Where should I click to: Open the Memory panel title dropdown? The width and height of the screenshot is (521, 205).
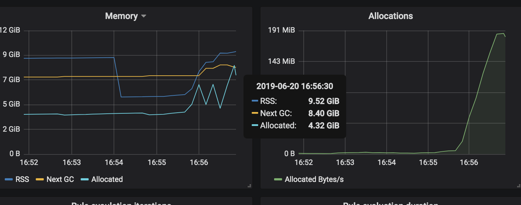tap(143, 16)
